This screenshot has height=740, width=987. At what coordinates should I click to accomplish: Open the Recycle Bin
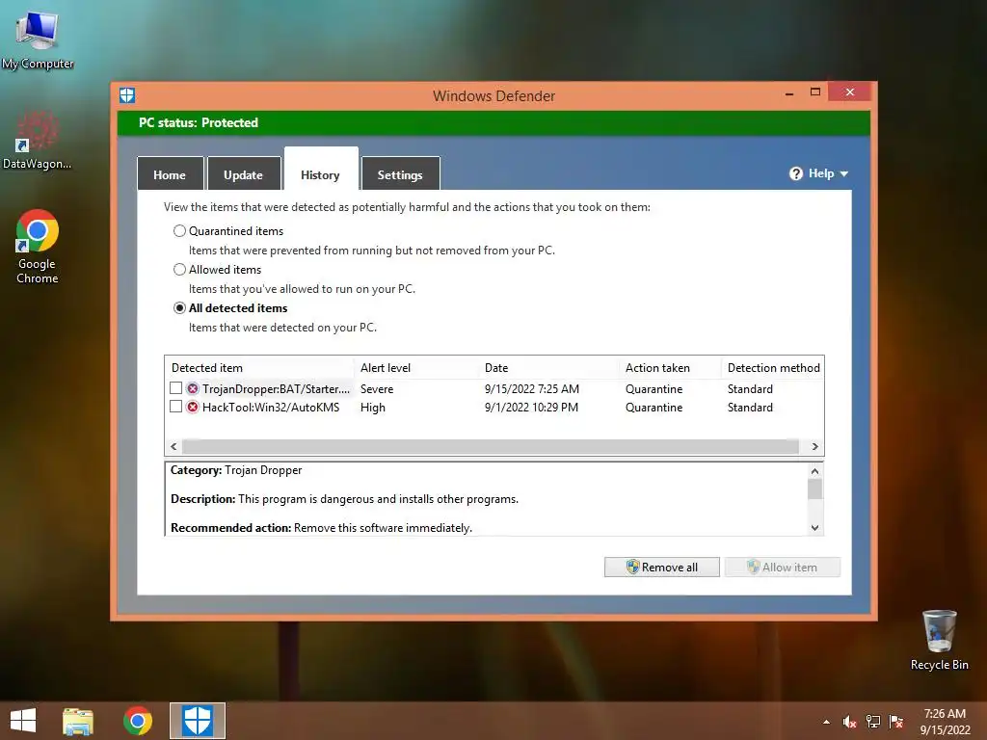click(939, 640)
